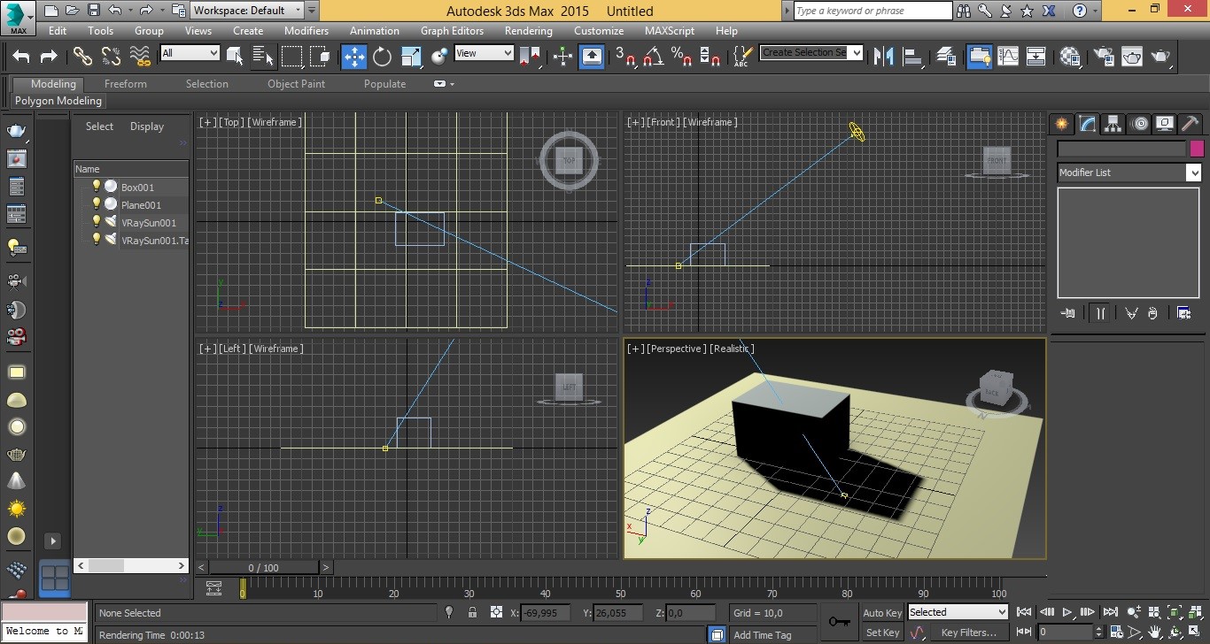Open the Workspace: Default dropdown
The image size is (1210, 644).
pos(247,11)
